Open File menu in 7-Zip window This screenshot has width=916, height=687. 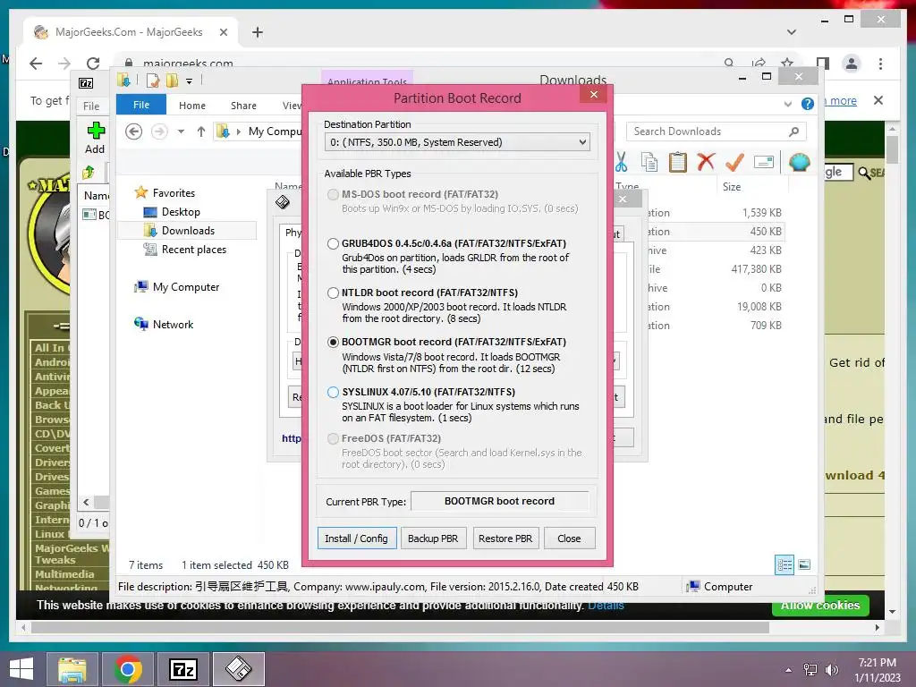click(91, 106)
